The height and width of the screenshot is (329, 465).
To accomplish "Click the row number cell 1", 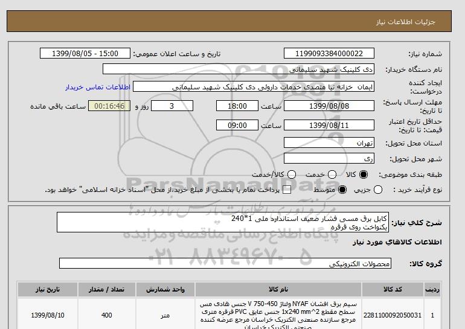I will (x=432, y=315).
